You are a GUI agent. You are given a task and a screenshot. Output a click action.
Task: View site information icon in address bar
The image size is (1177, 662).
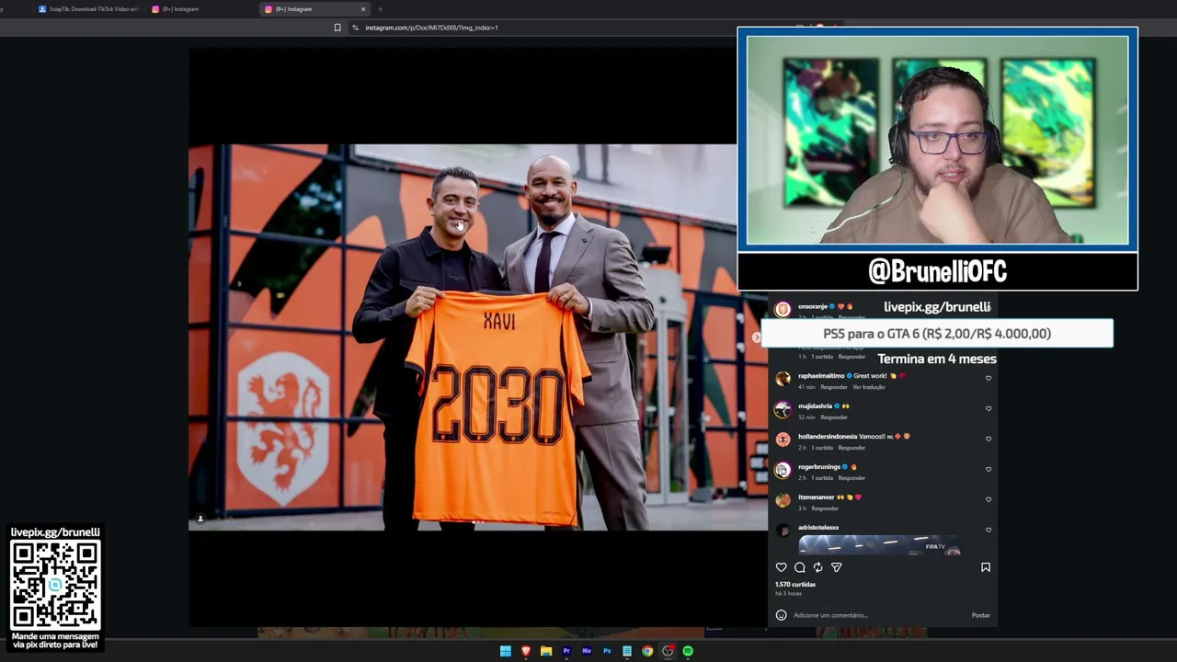[355, 28]
